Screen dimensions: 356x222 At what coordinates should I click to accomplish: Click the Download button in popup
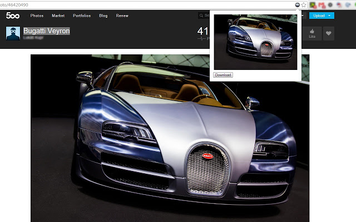(223, 75)
